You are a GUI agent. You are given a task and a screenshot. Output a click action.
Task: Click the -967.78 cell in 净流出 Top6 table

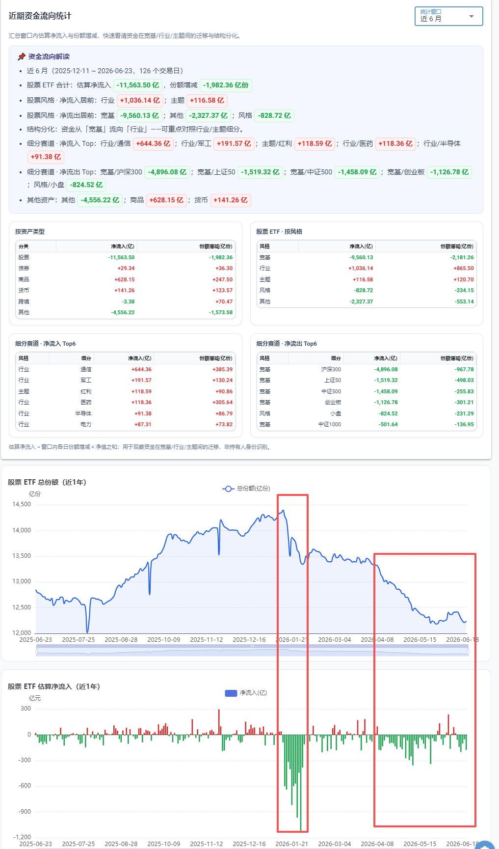464,370
